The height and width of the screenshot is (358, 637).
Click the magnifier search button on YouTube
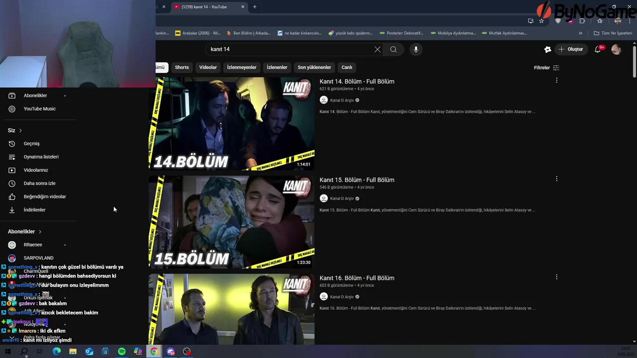[x=393, y=49]
